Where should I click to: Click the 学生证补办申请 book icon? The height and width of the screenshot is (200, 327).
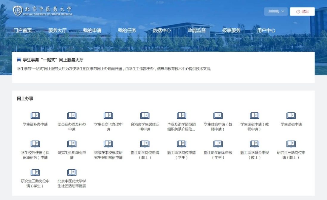tap(35, 115)
